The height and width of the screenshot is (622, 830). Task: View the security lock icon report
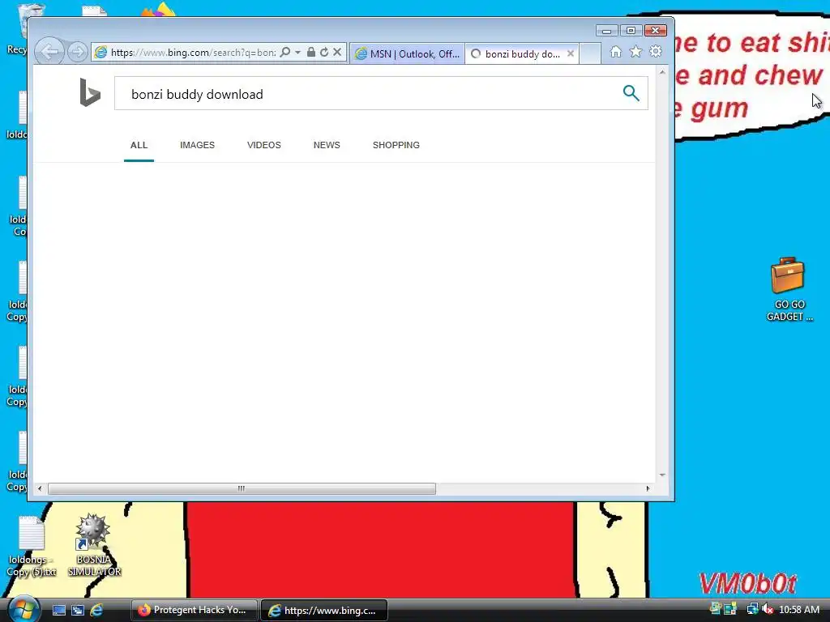311,53
